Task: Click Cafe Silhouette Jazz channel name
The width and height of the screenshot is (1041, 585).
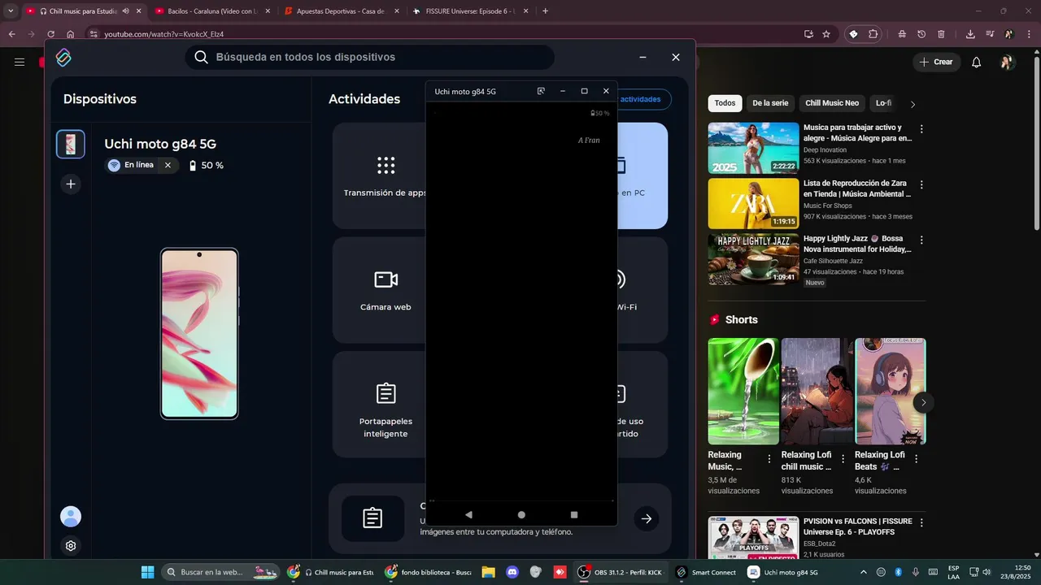Action: tap(833, 261)
